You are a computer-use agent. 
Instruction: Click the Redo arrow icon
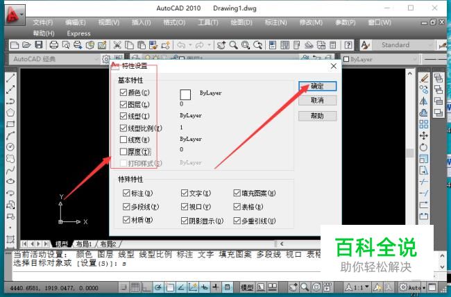(x=199, y=45)
